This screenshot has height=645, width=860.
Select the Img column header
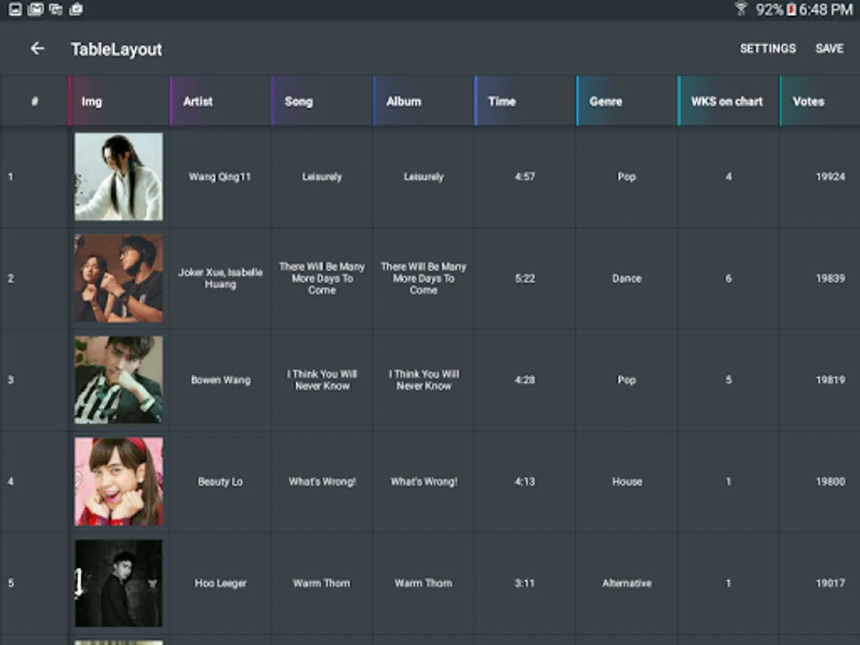click(x=120, y=101)
